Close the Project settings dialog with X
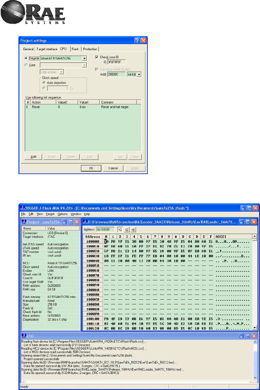260x390 pixels. [x=144, y=40]
